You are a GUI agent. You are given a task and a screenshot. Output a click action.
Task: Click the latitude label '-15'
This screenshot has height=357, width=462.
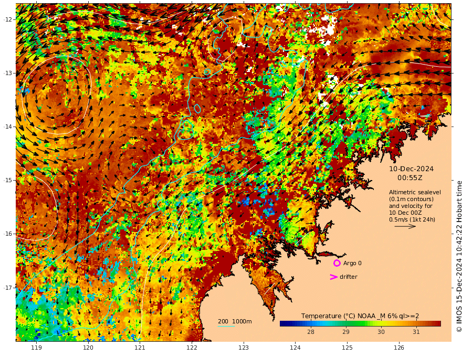click(8, 180)
